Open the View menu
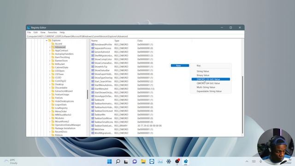The height and width of the screenshot is (166, 295). [x=43, y=32]
